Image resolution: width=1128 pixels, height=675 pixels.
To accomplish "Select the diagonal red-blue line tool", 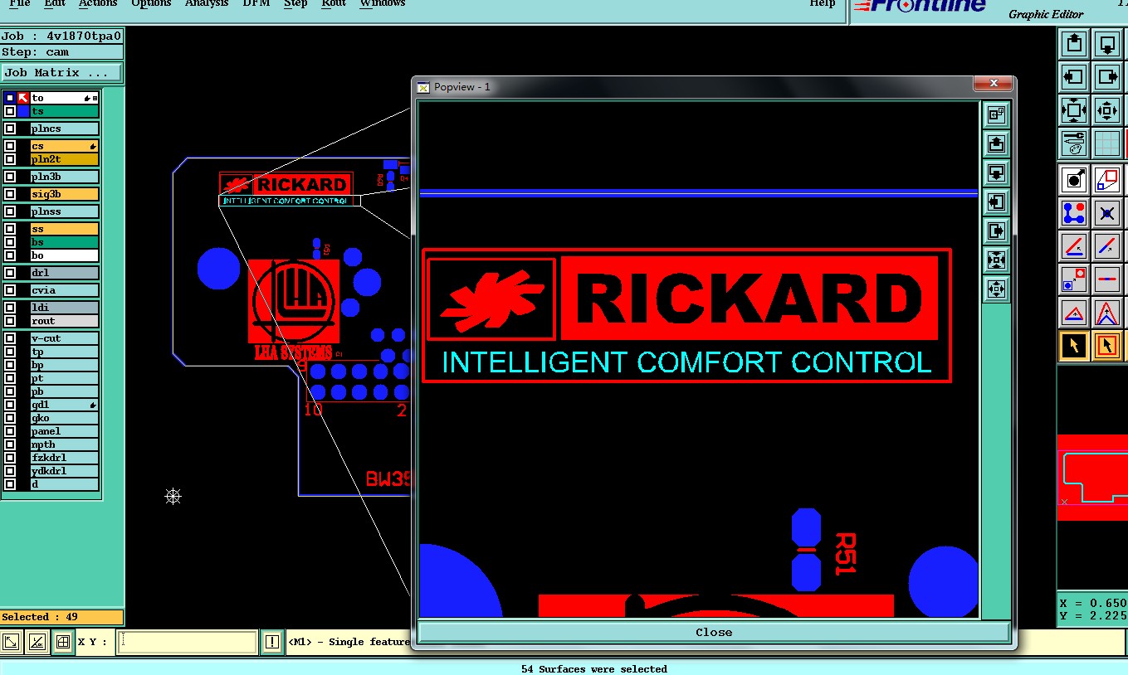I will [1106, 246].
